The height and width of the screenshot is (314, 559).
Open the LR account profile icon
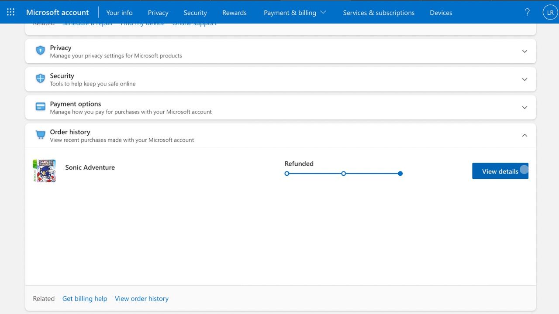tap(550, 12)
